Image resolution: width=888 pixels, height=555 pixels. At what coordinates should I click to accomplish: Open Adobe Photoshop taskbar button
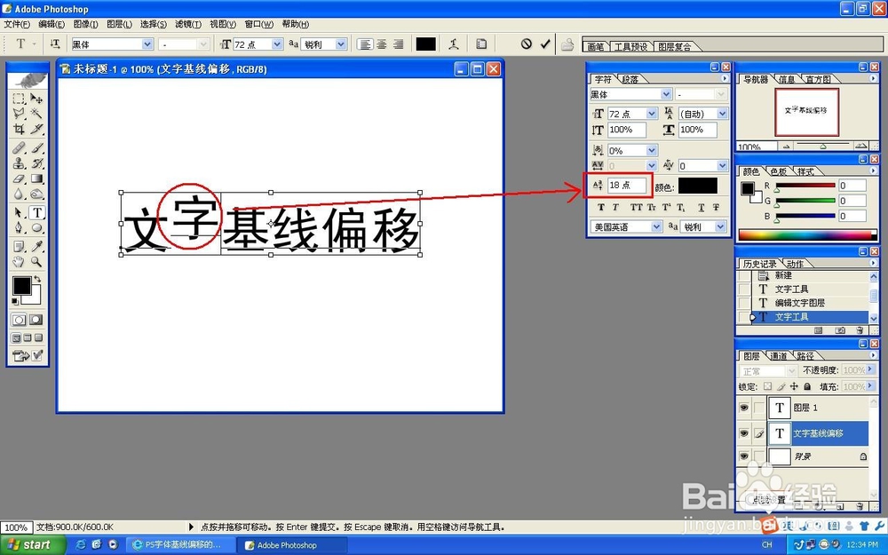[x=291, y=545]
